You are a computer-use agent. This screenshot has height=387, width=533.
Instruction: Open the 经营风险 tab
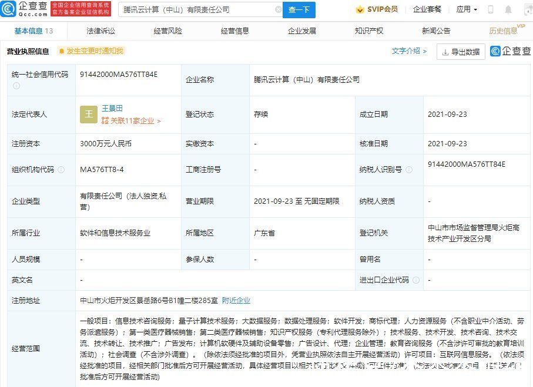(167, 31)
